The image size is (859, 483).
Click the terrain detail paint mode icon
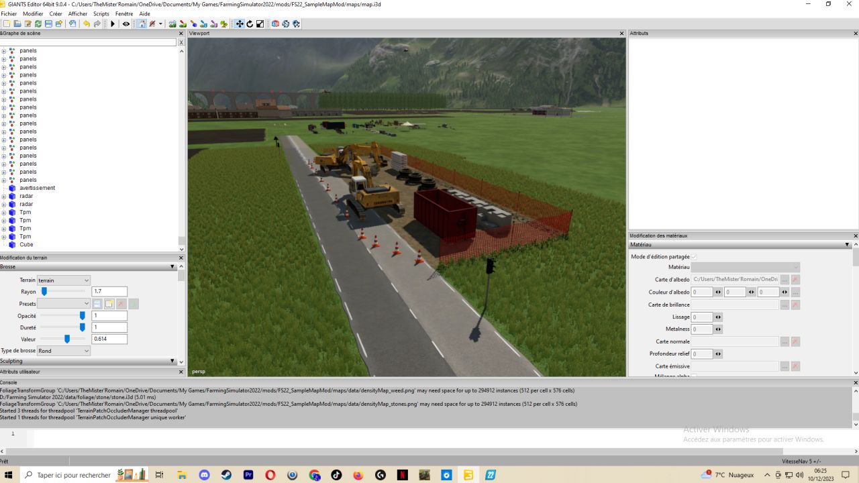(183, 23)
